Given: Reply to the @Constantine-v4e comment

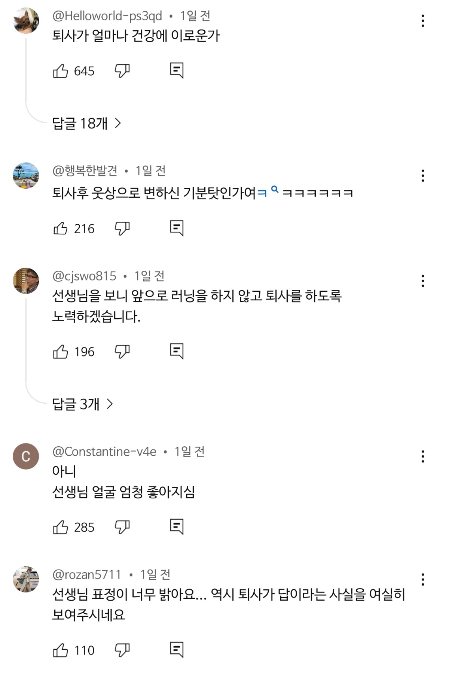Looking at the screenshot, I should pyautogui.click(x=177, y=527).
